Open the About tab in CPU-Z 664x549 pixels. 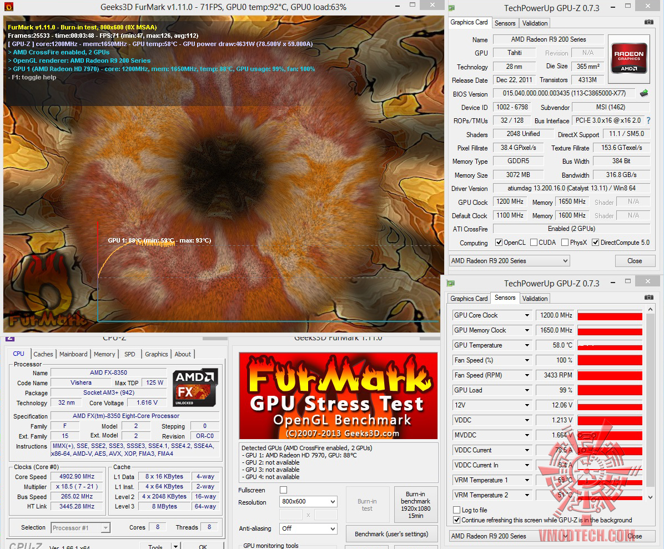(x=183, y=354)
